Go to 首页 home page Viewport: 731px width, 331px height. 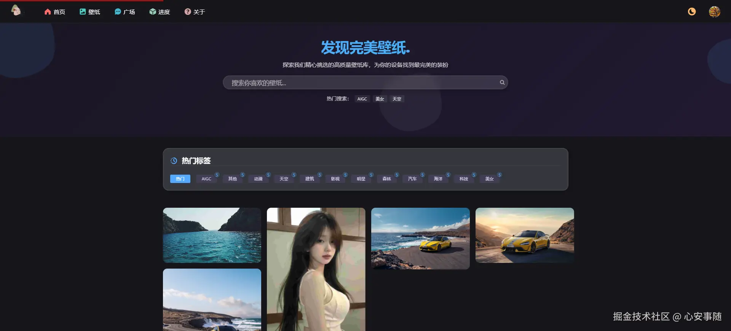[55, 12]
